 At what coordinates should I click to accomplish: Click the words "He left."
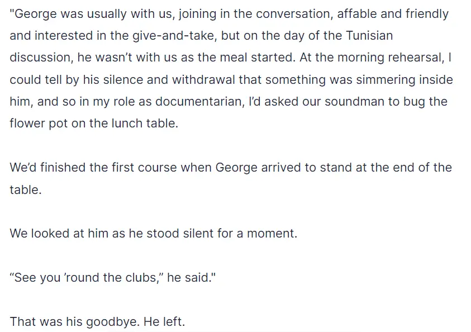[164, 321]
